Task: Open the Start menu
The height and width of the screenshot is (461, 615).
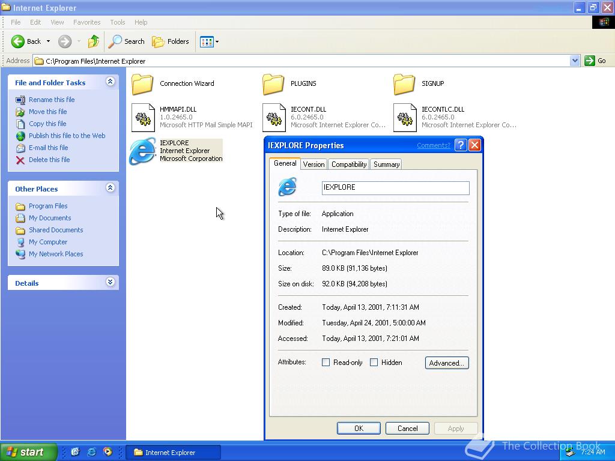Action: click(x=28, y=453)
